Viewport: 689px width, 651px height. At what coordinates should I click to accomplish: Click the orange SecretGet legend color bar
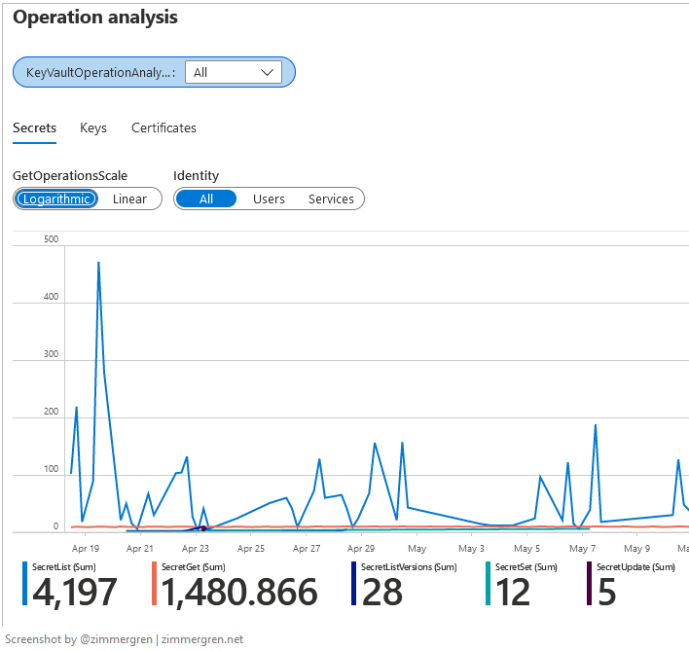[154, 584]
